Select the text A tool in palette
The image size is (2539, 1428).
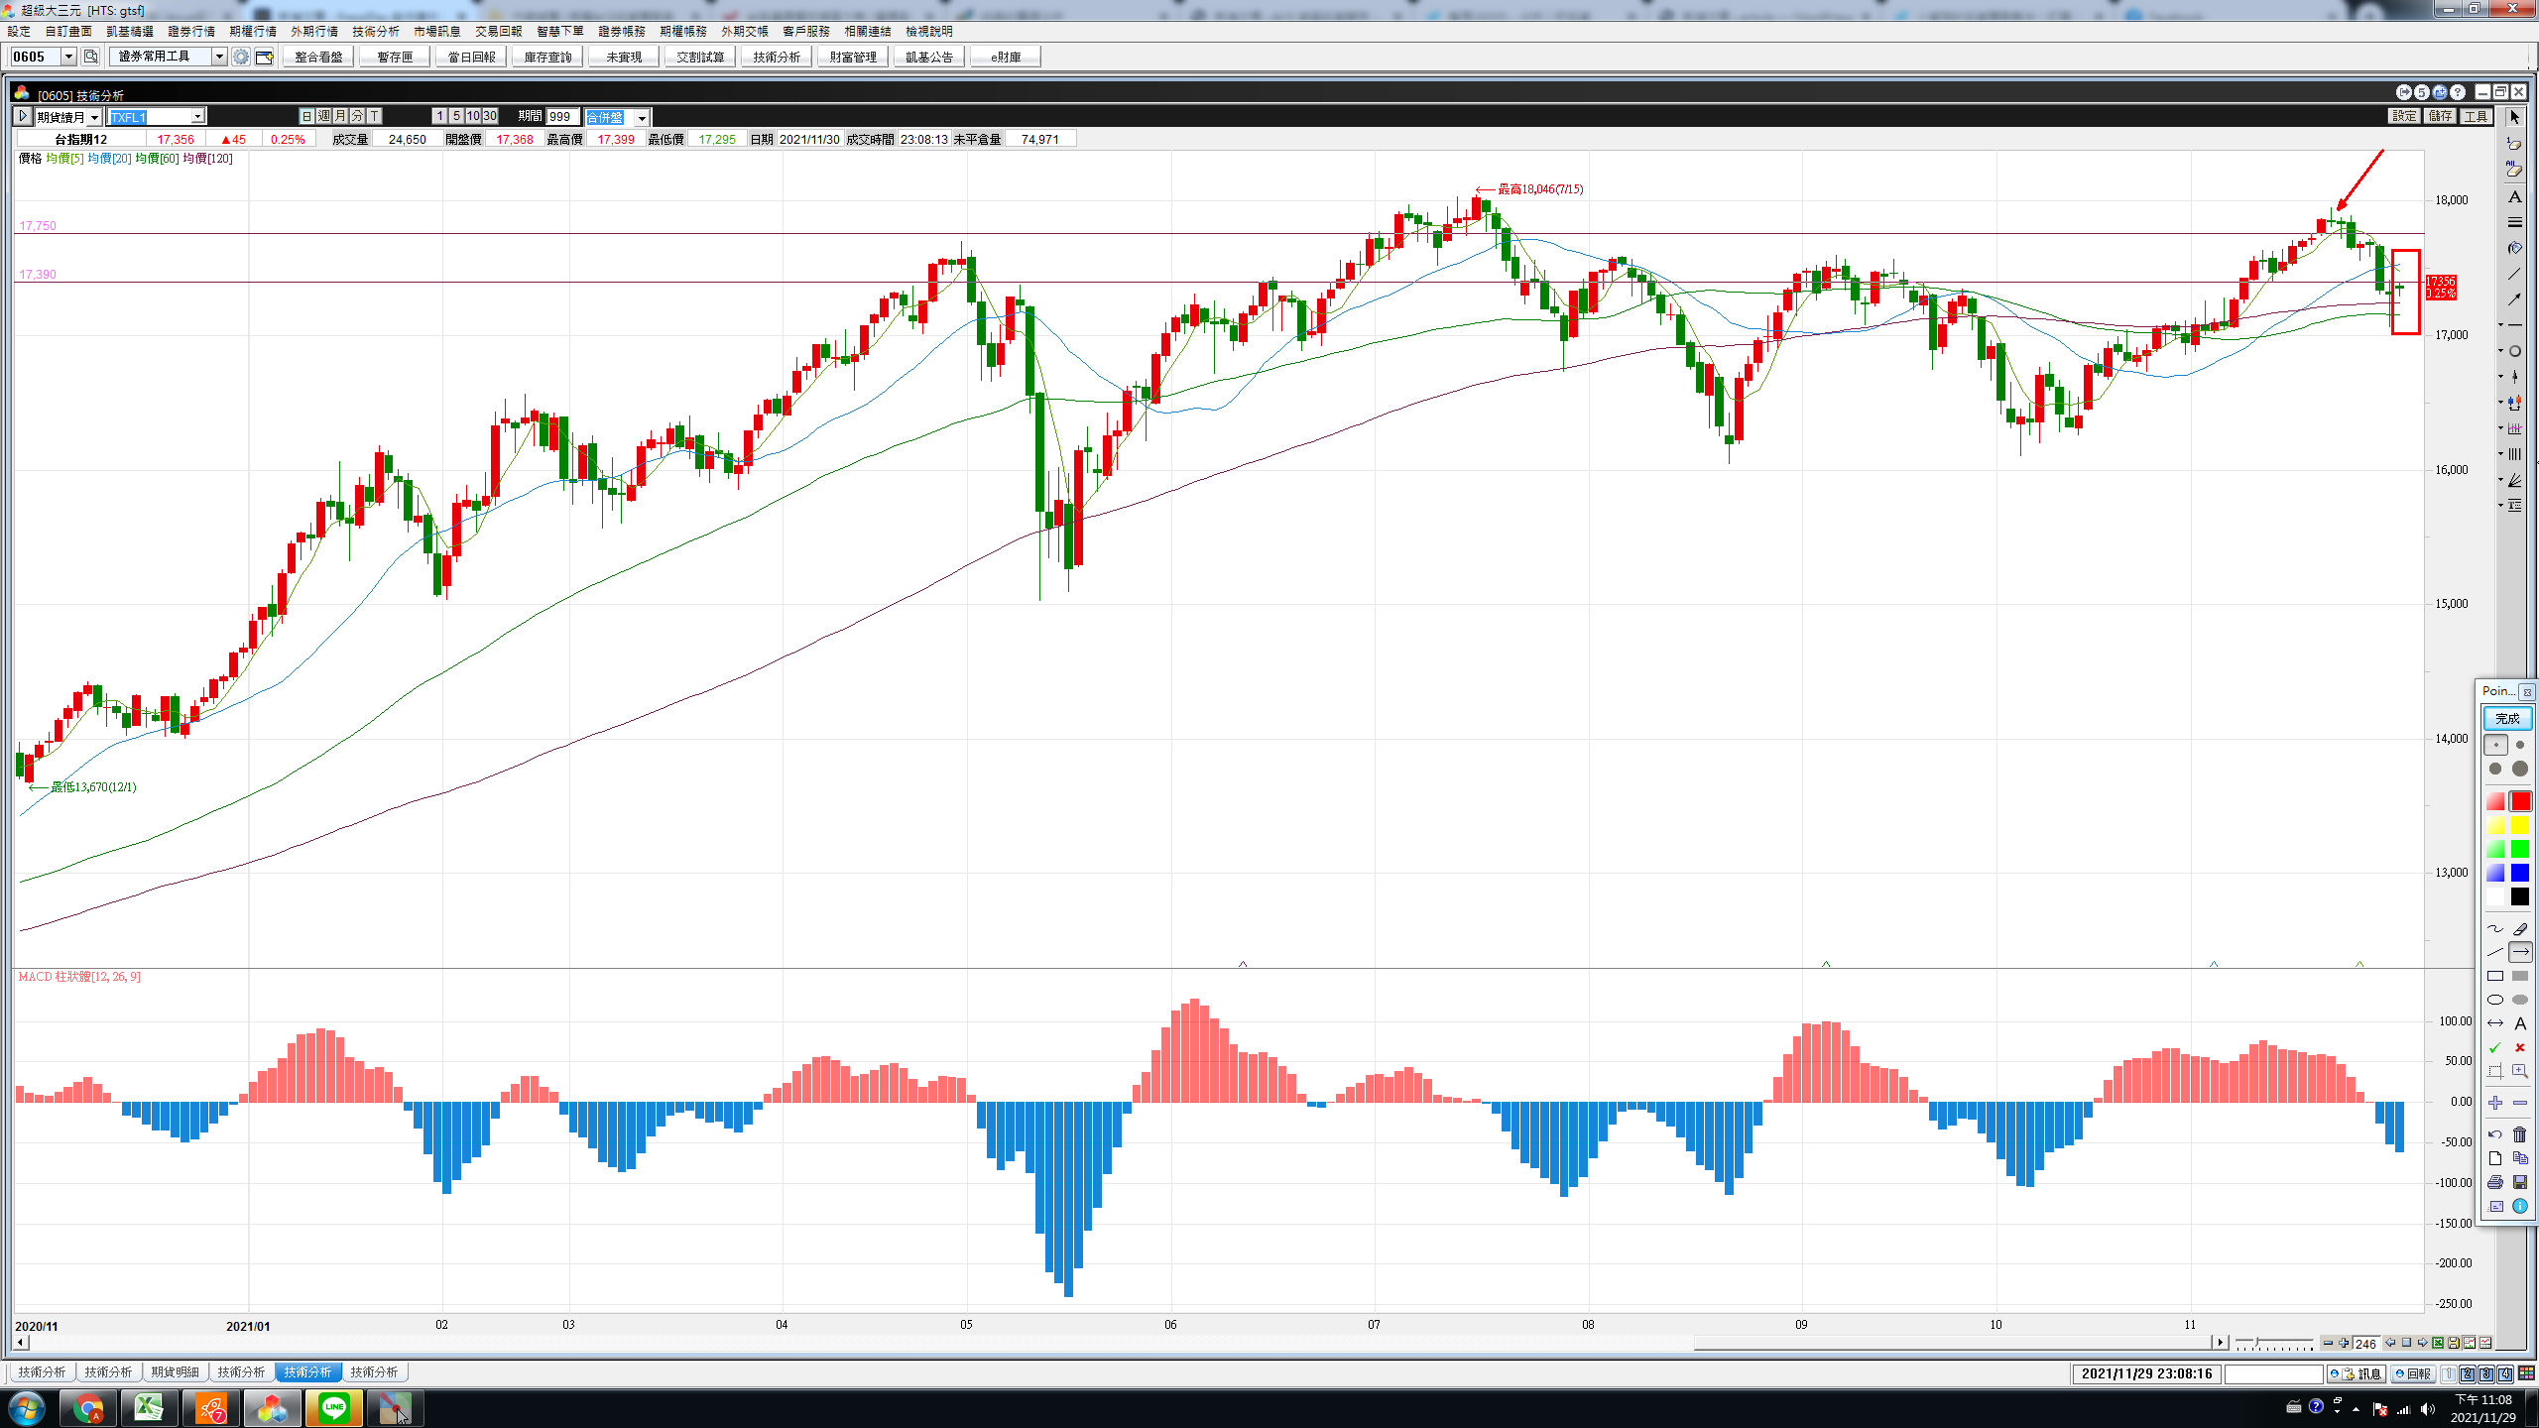click(2520, 1024)
